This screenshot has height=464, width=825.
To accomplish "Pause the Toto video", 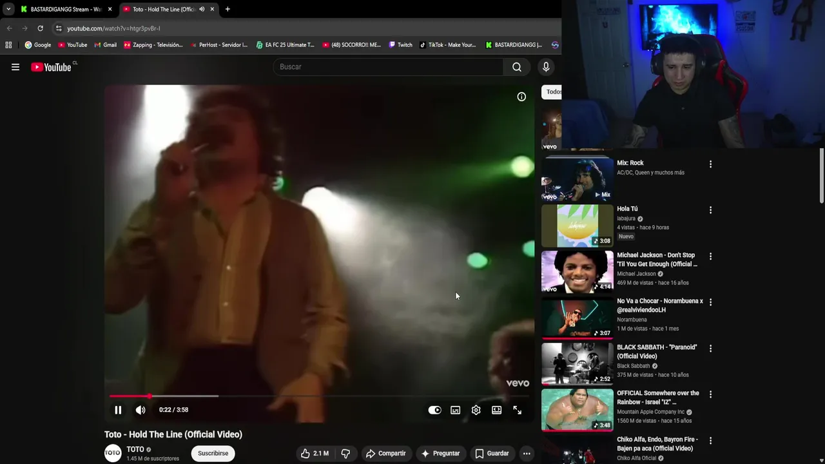I will [x=118, y=410].
